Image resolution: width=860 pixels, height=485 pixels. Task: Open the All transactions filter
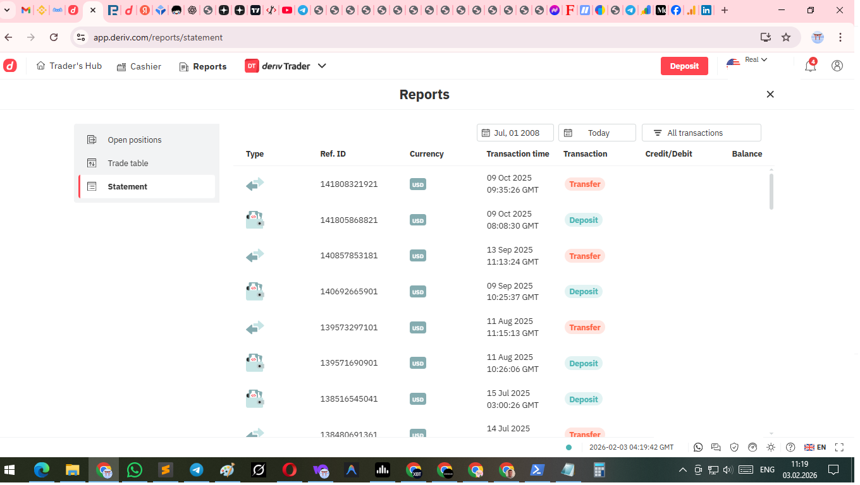701,133
